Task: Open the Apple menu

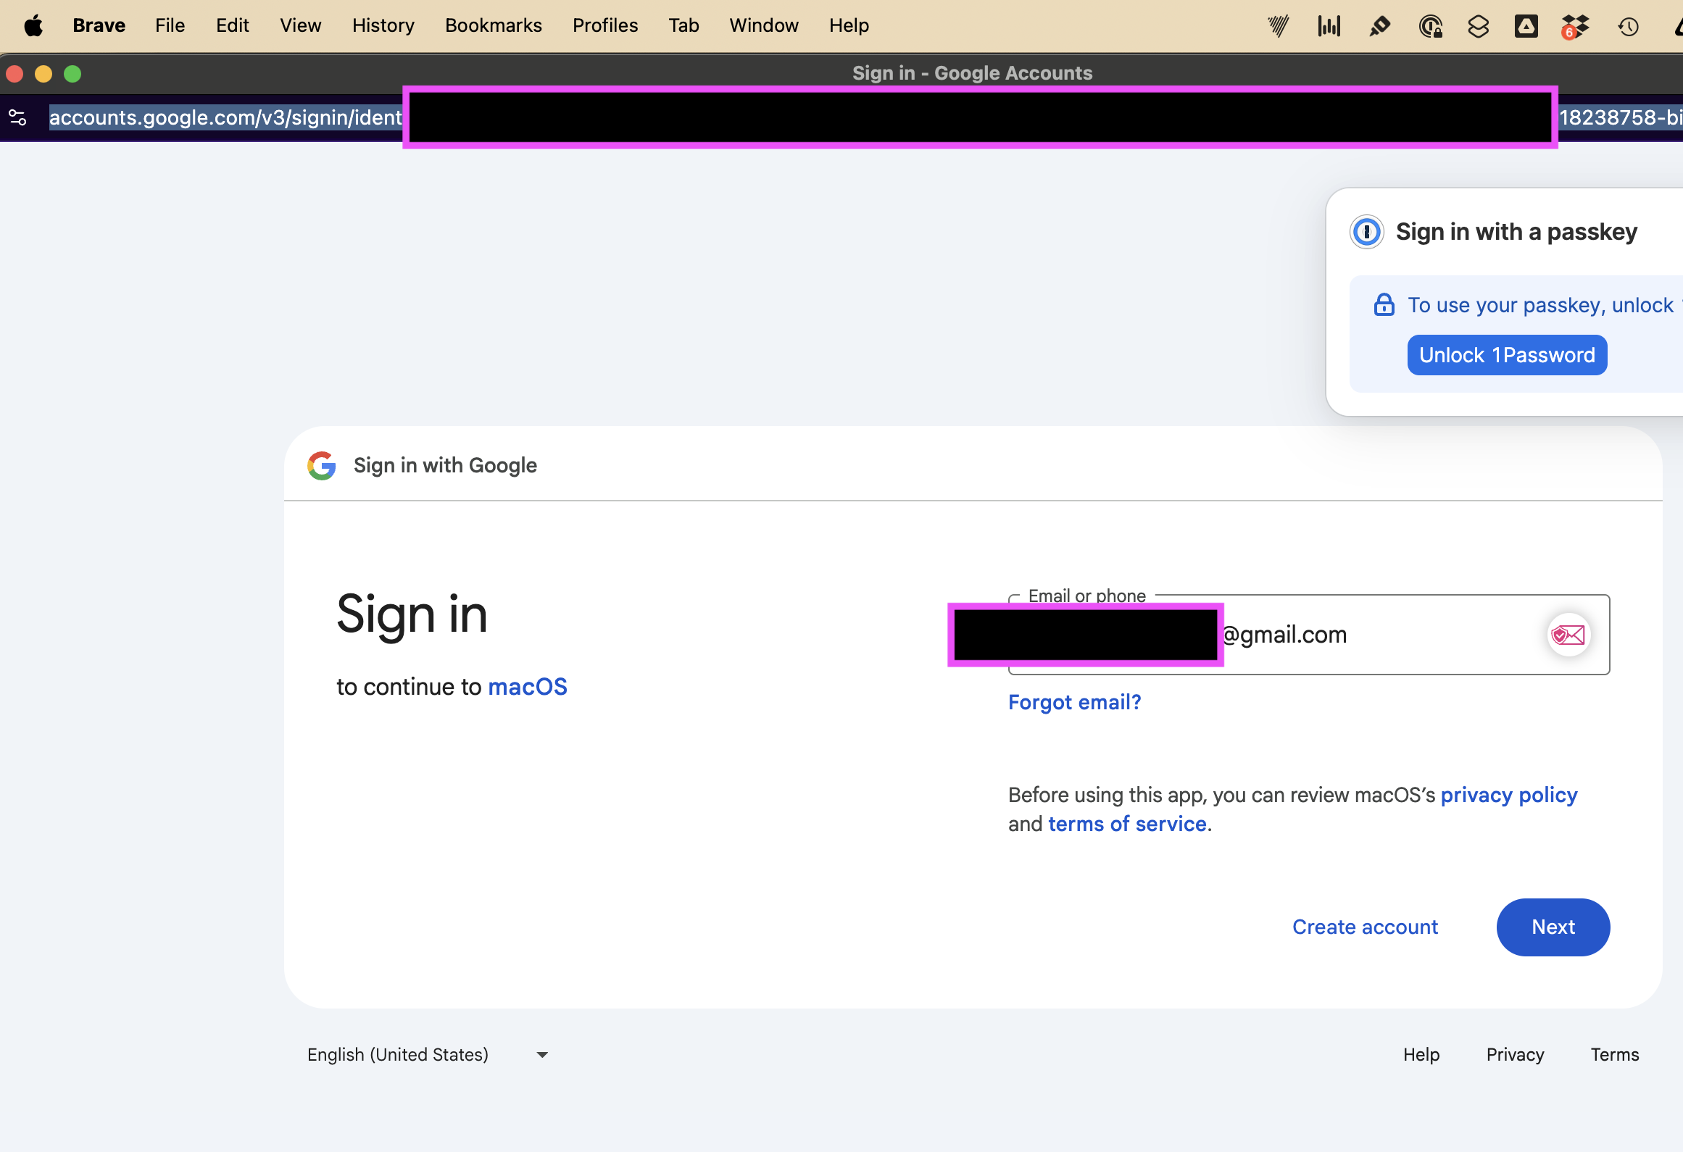Action: pyautogui.click(x=33, y=26)
